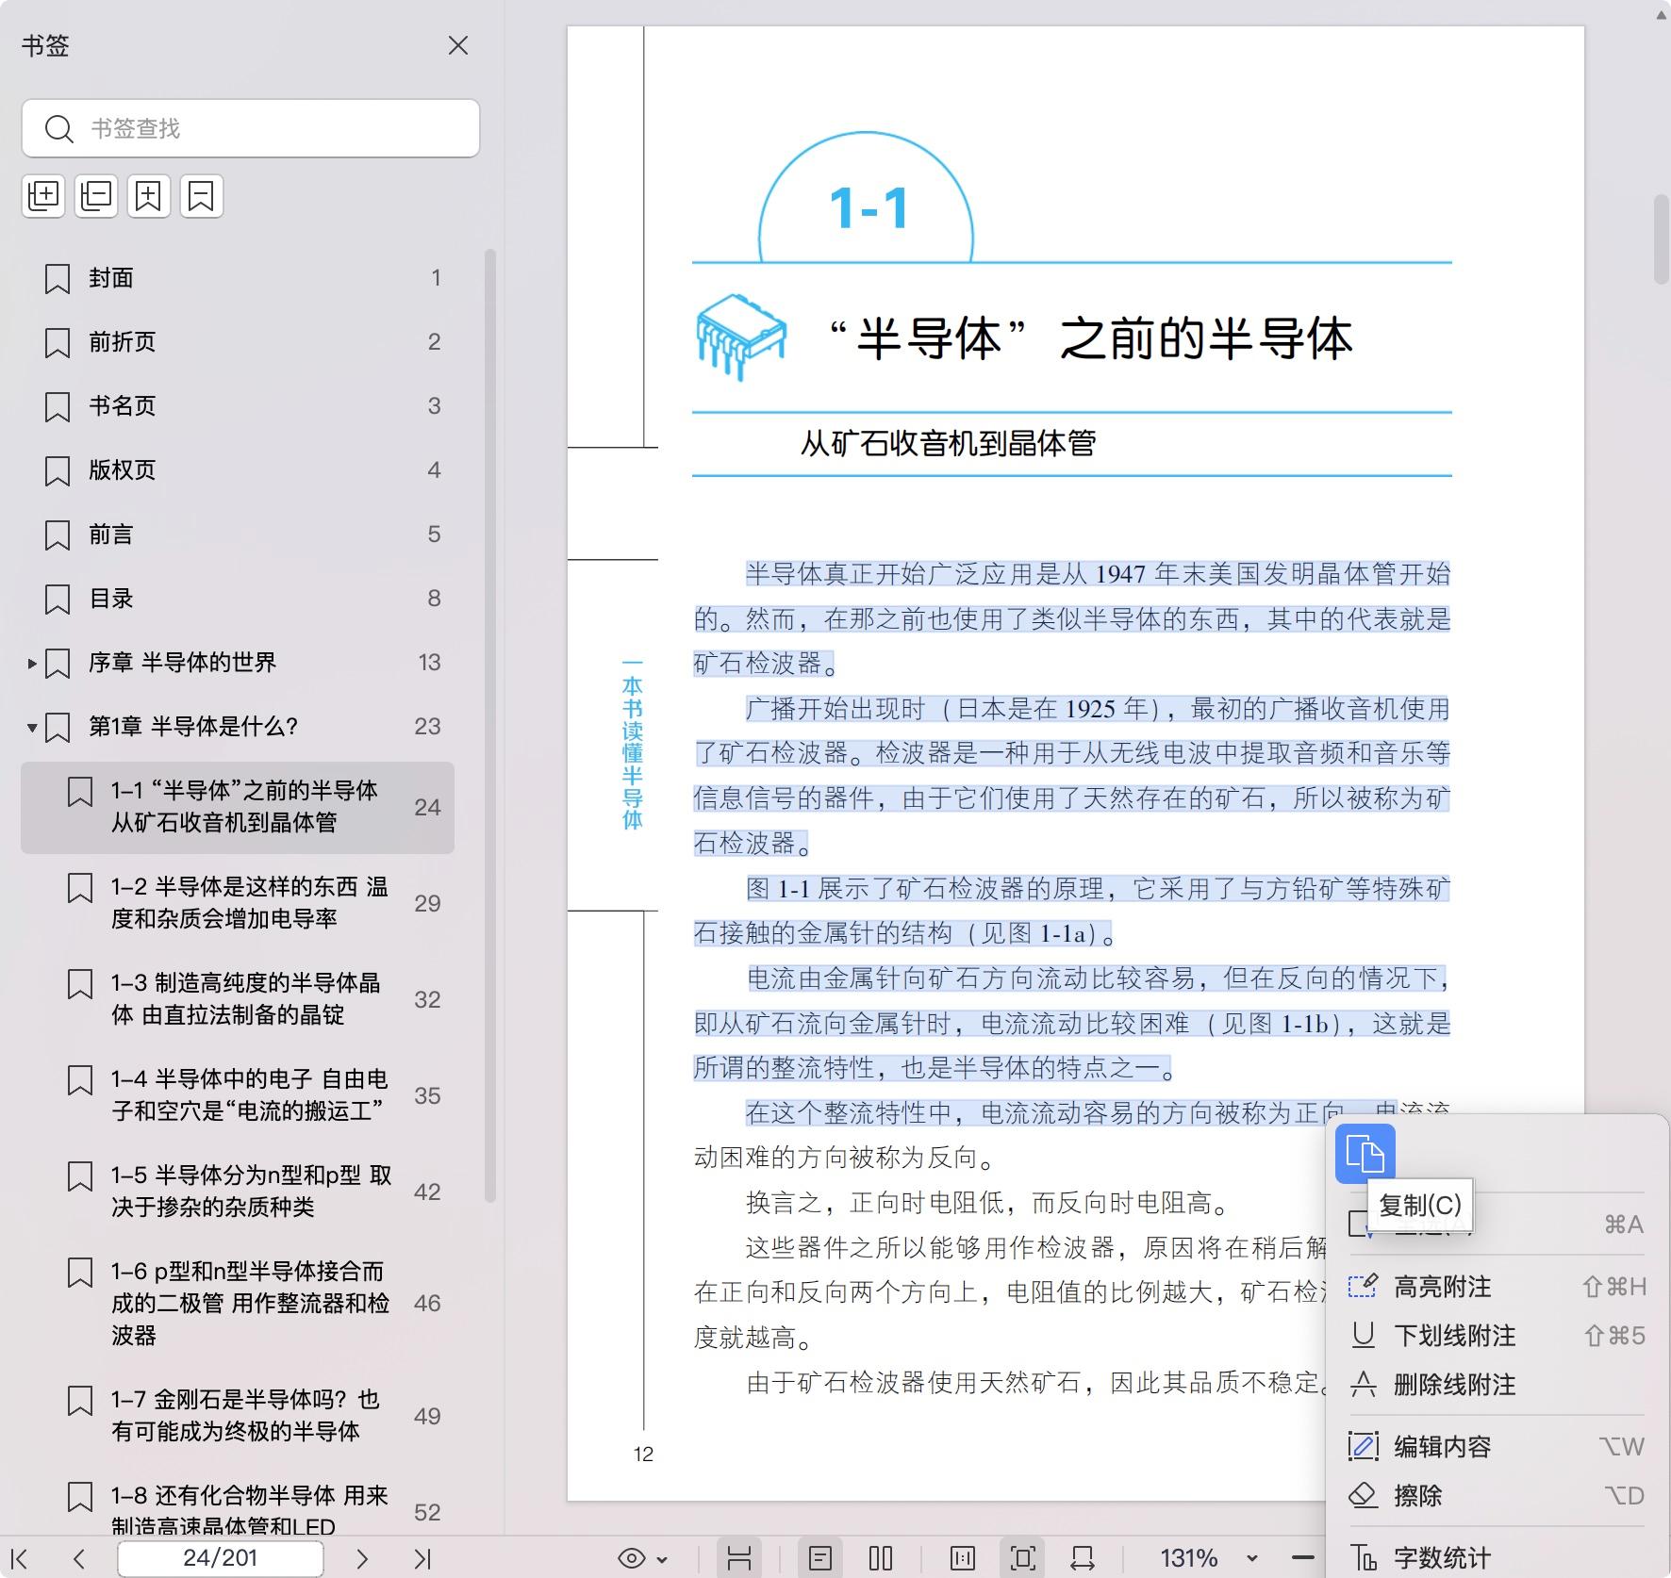Expand all bookmarks via the expand-all icon

(42, 196)
